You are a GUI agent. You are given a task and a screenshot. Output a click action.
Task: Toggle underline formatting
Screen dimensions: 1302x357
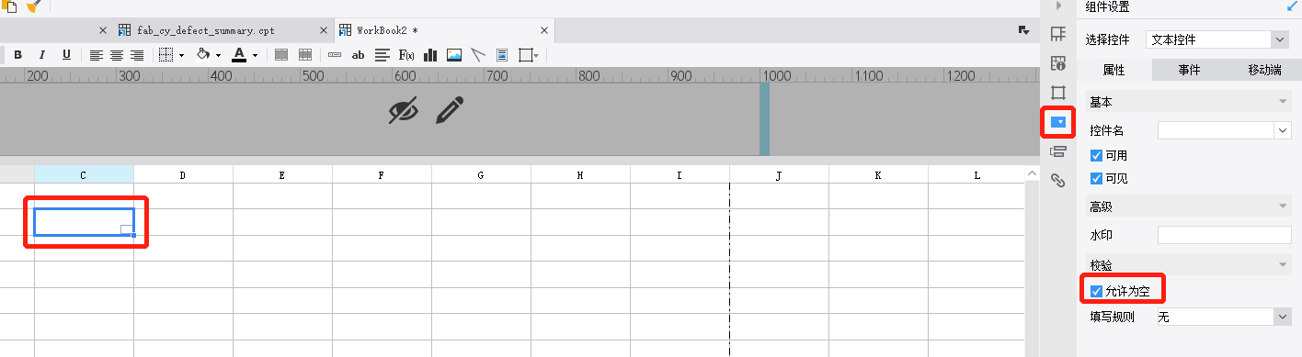point(66,55)
